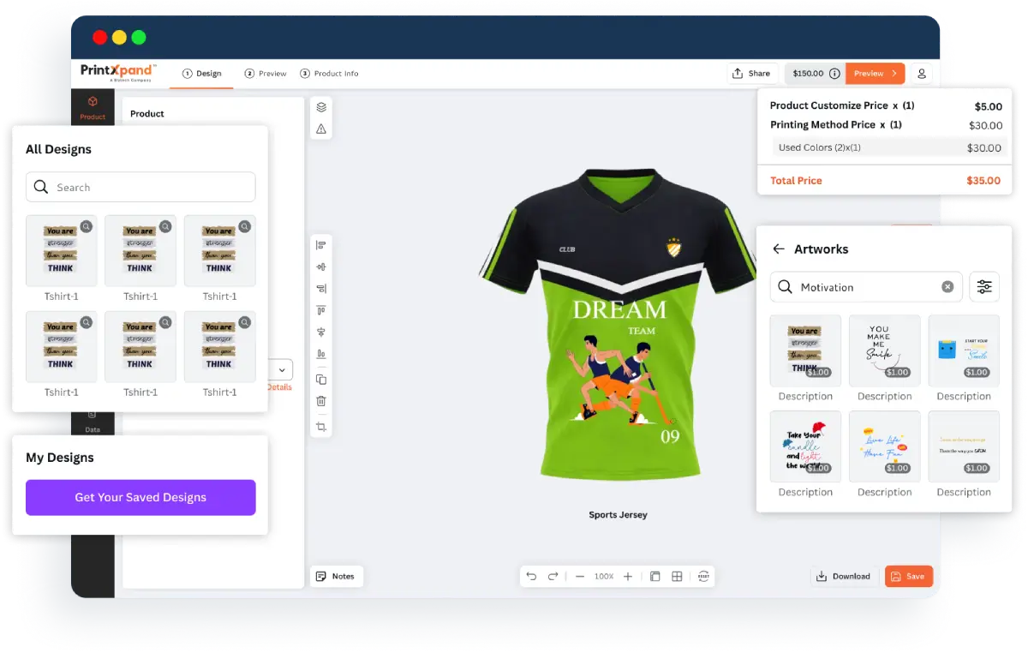1028x653 pixels.
Task: Delete selection with trash icon
Action: pos(321,401)
